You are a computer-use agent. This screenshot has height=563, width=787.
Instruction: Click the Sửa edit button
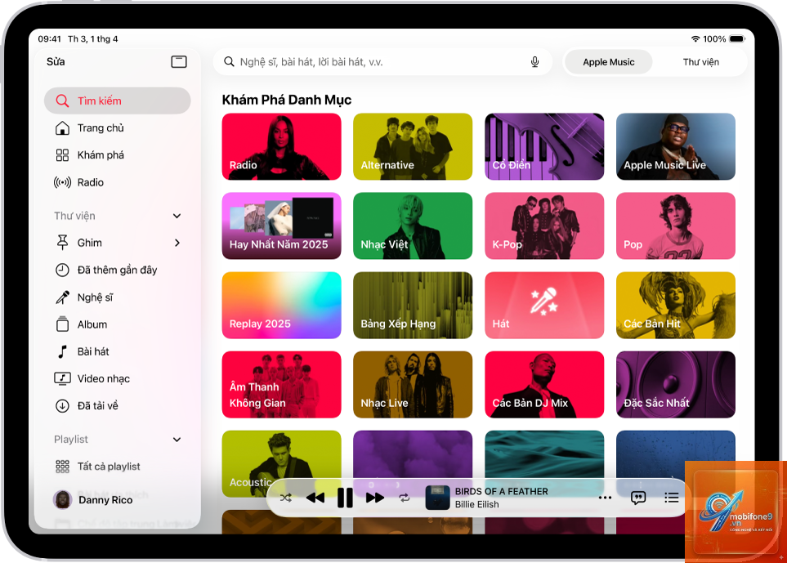coord(56,62)
